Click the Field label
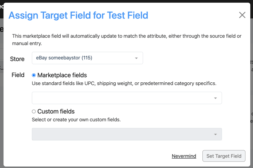The image size is (253, 168). tap(18, 75)
